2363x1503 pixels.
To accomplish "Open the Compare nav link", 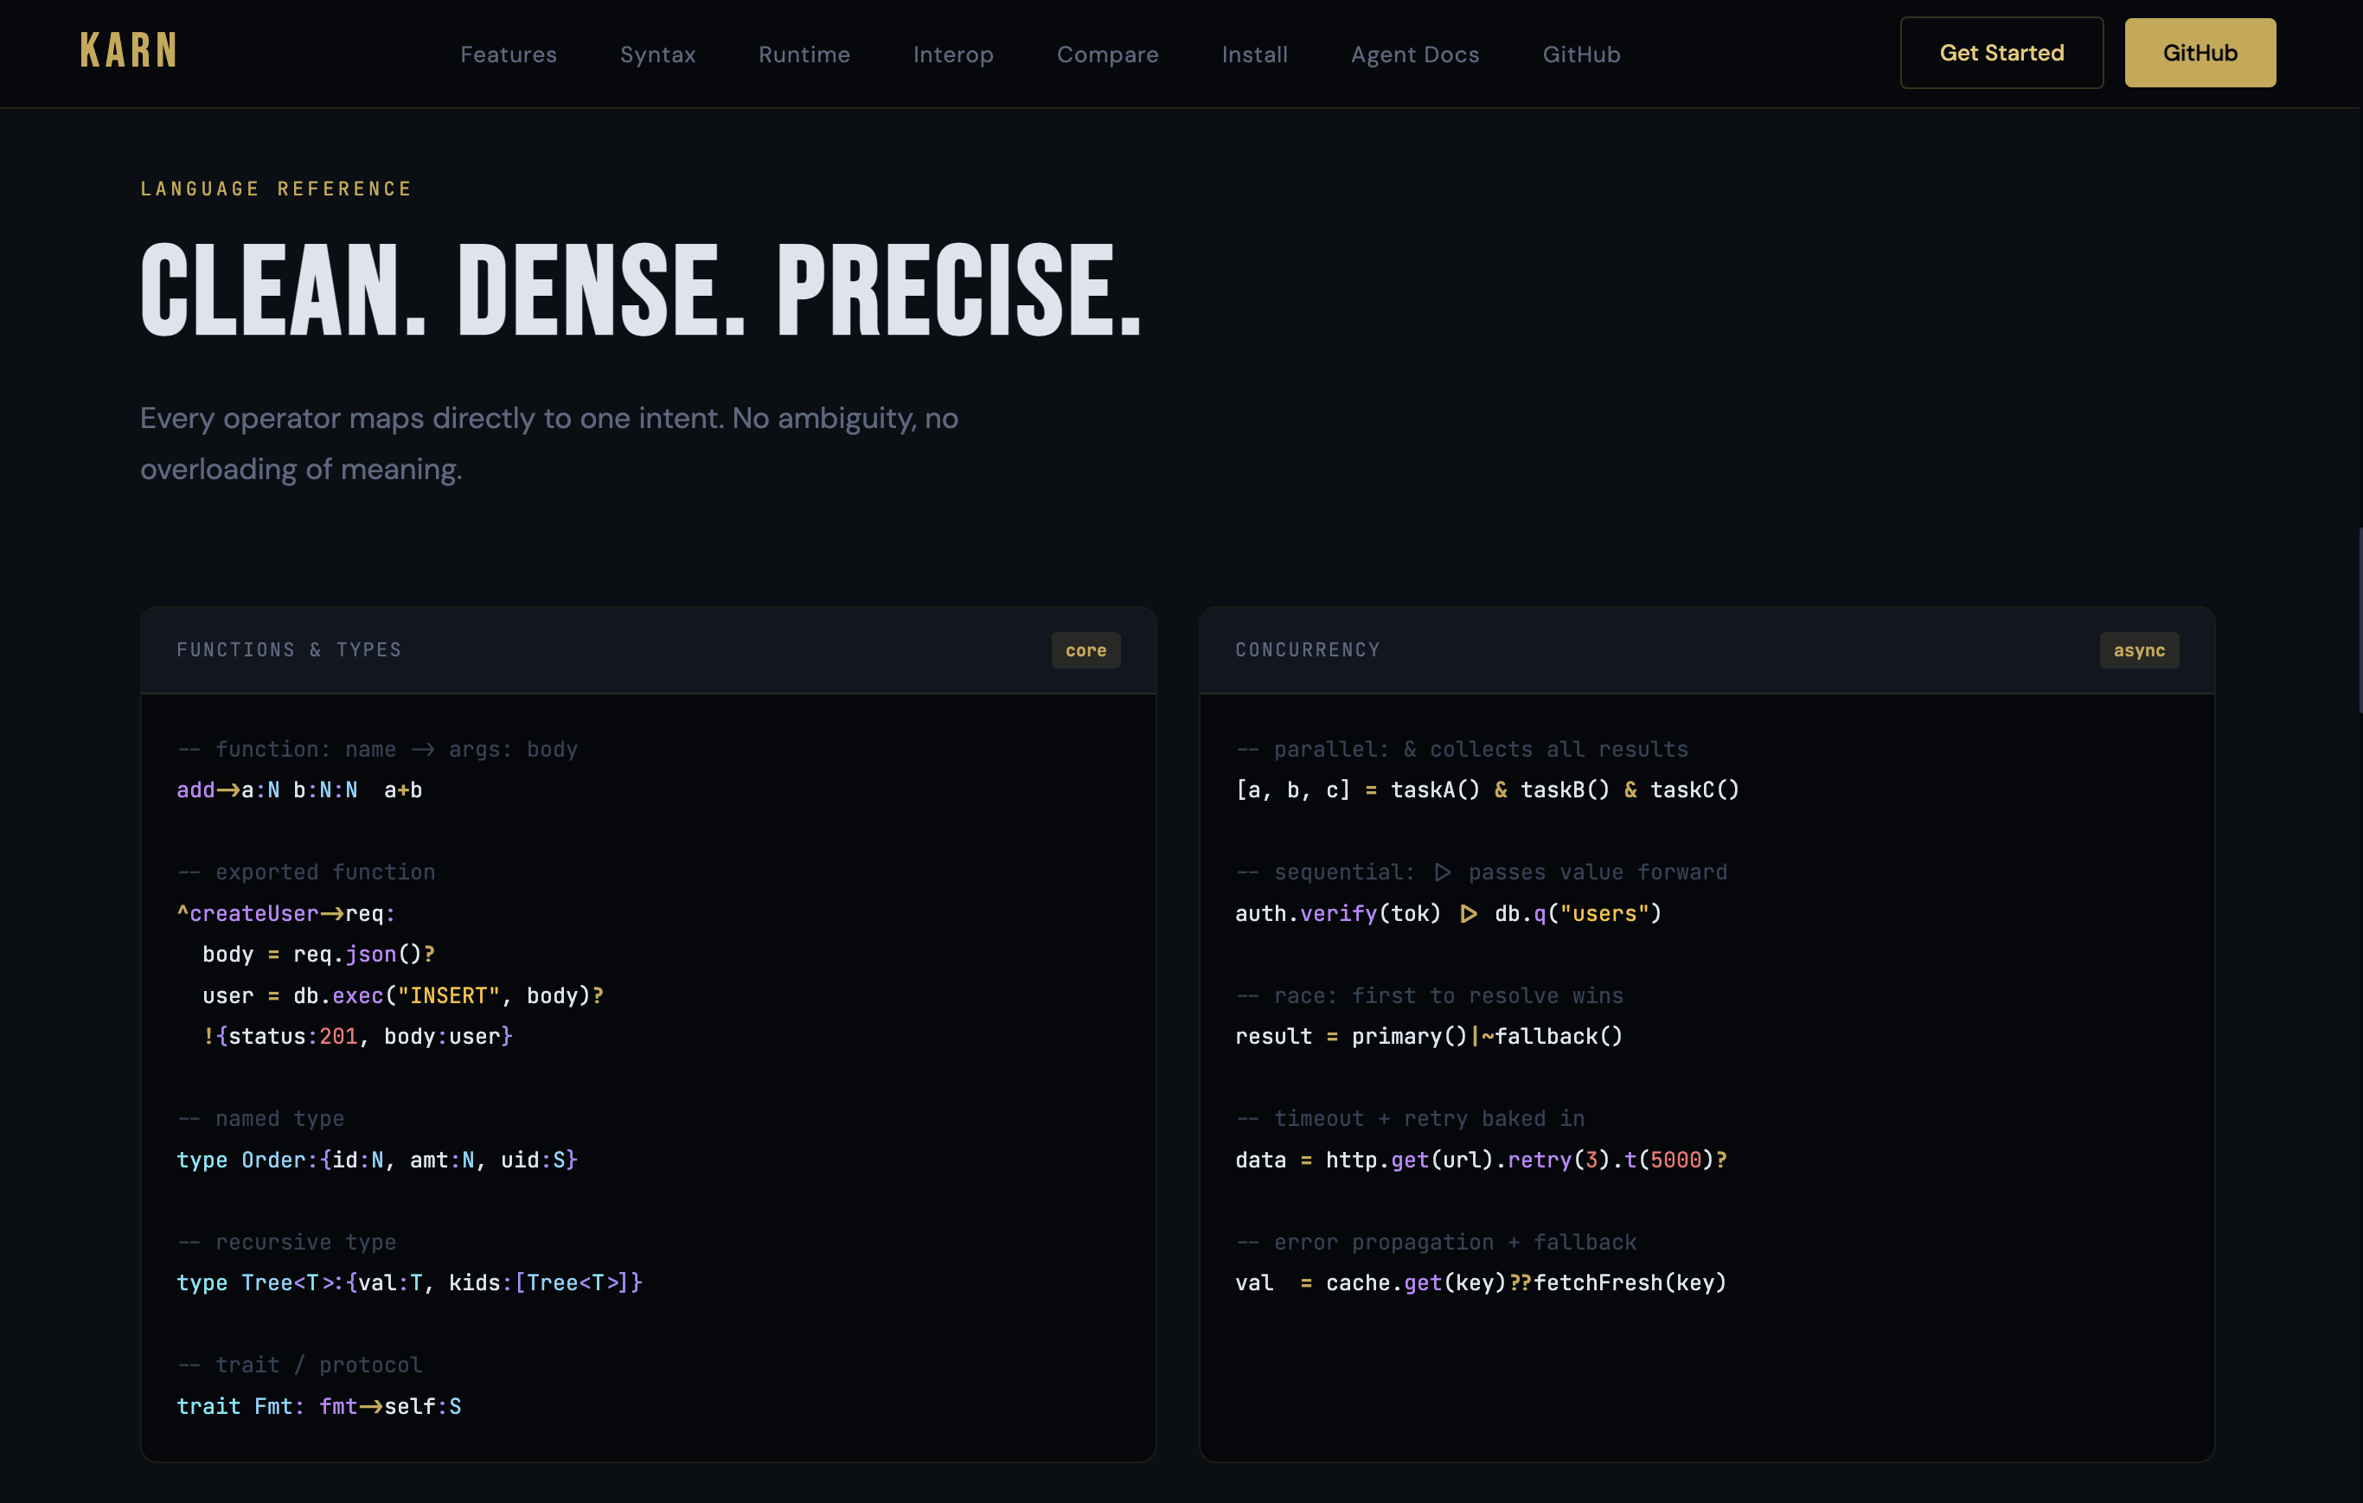I will [1107, 55].
